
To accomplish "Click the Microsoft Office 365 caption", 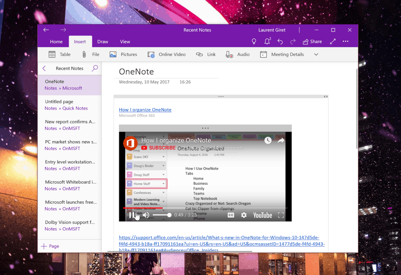I will (137, 116).
